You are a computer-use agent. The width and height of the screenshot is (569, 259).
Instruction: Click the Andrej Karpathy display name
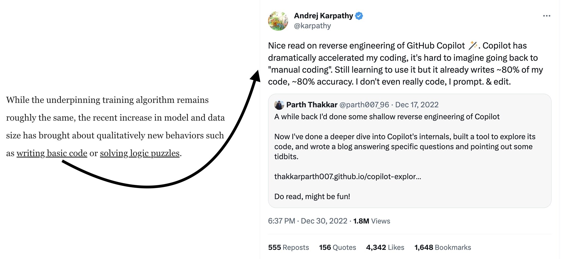pos(323,16)
